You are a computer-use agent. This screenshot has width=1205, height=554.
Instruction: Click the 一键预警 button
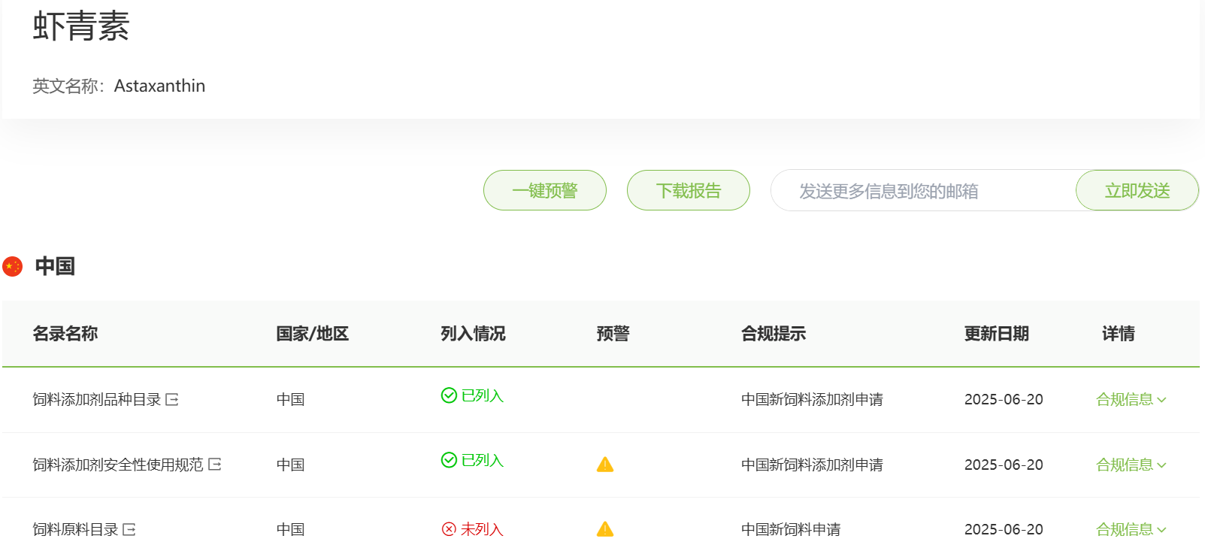[x=545, y=190]
